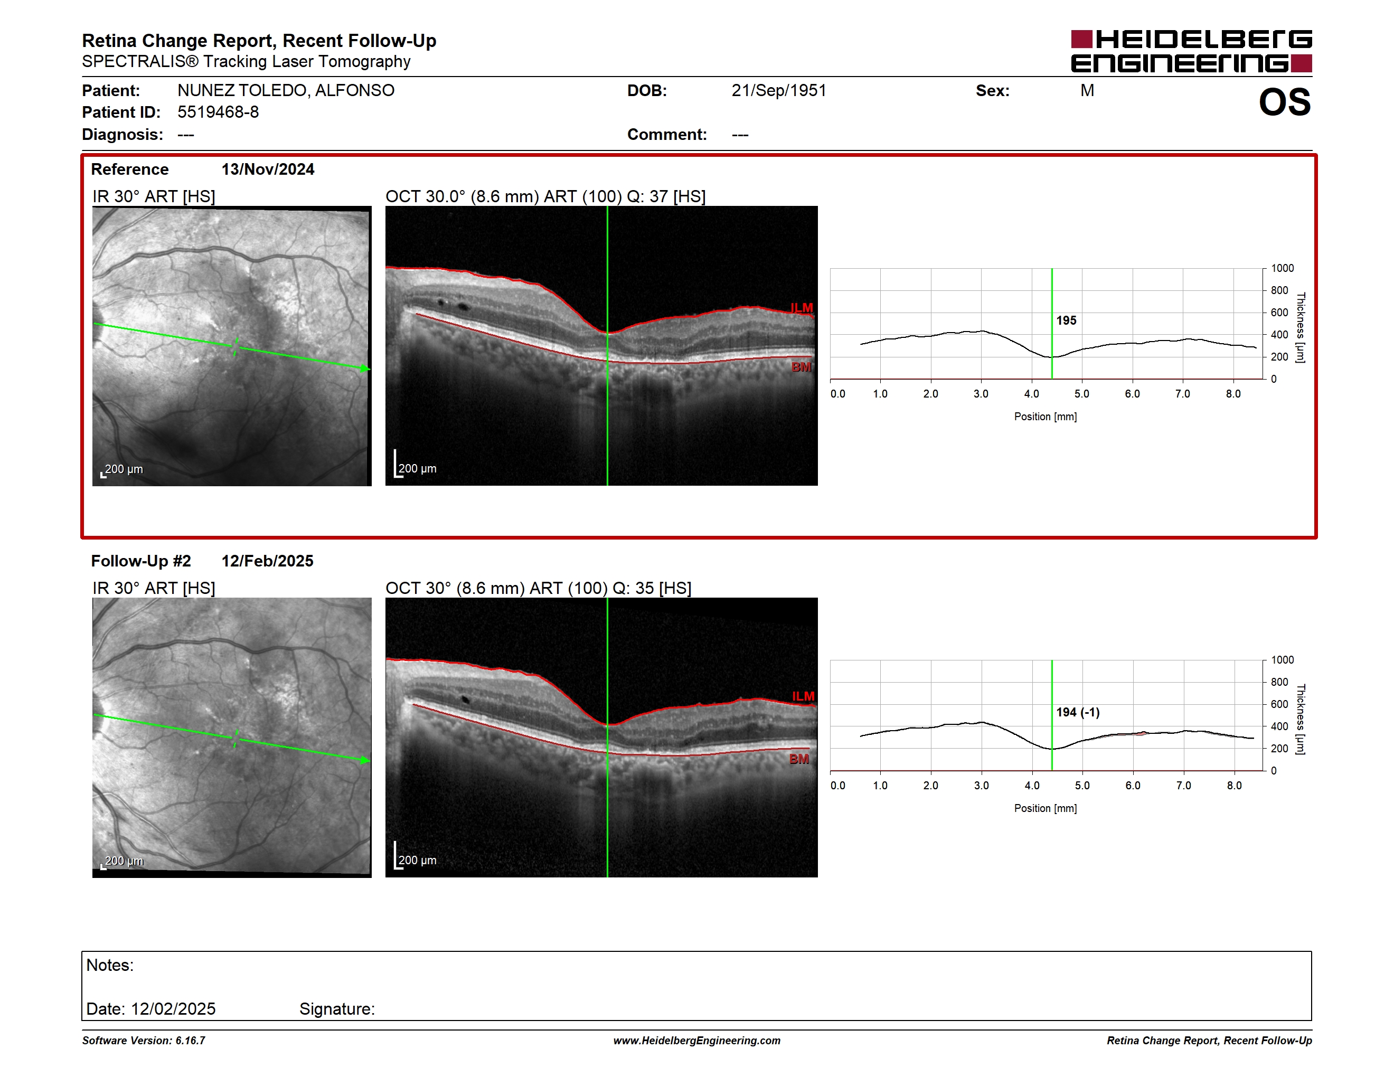Select the Reference IR fundus image
The image size is (1394, 1077).
coord(232,346)
